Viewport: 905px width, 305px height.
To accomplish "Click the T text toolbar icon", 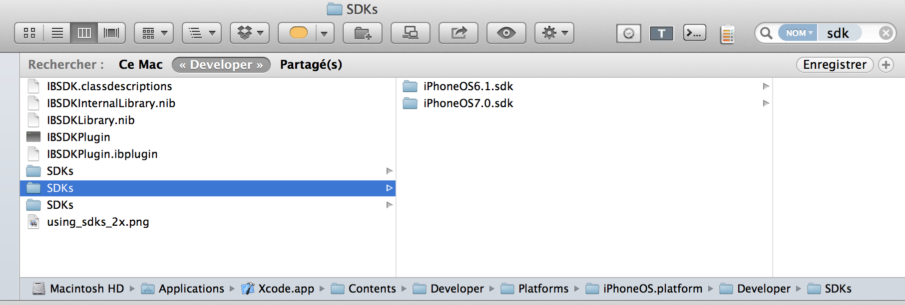I will tap(661, 33).
